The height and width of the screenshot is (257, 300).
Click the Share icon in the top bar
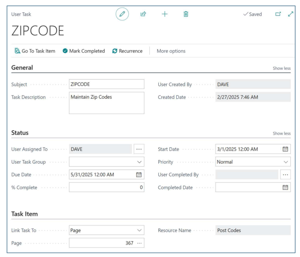[x=144, y=14]
